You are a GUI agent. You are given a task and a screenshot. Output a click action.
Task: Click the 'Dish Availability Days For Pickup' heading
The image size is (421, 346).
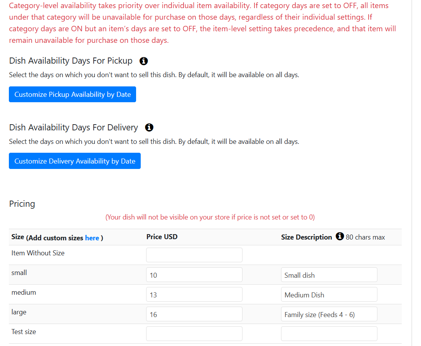71,61
